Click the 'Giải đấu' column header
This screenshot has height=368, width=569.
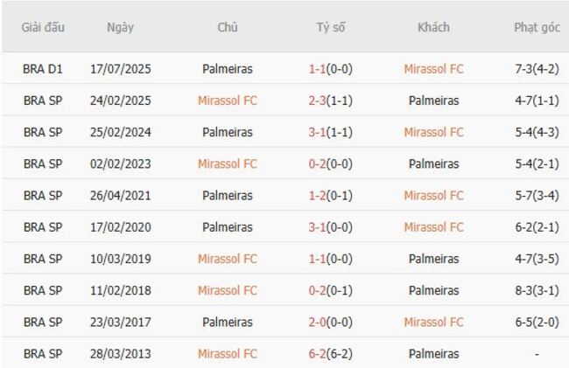[x=43, y=27]
